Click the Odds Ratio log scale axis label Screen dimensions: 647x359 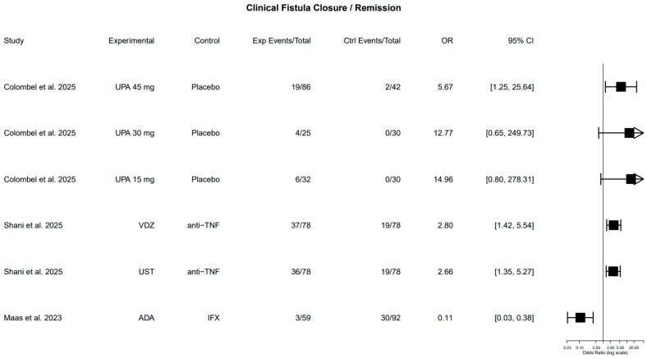click(x=605, y=352)
